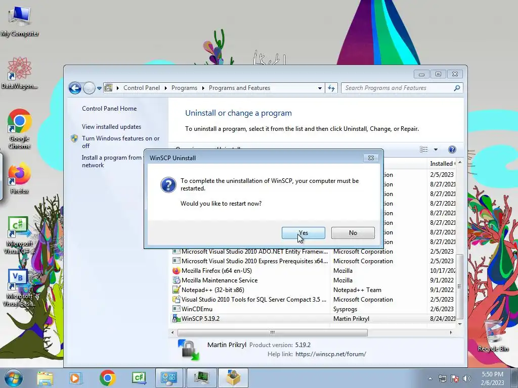Click Programs and Features breadcrumb

click(239, 88)
